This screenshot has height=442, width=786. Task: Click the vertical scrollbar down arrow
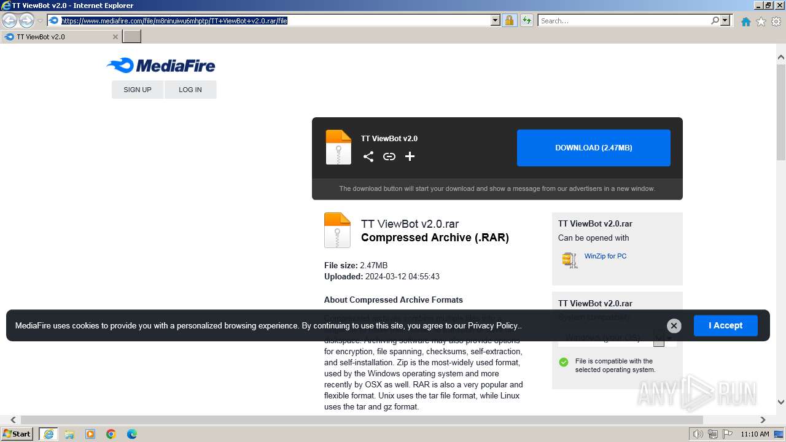click(781, 403)
